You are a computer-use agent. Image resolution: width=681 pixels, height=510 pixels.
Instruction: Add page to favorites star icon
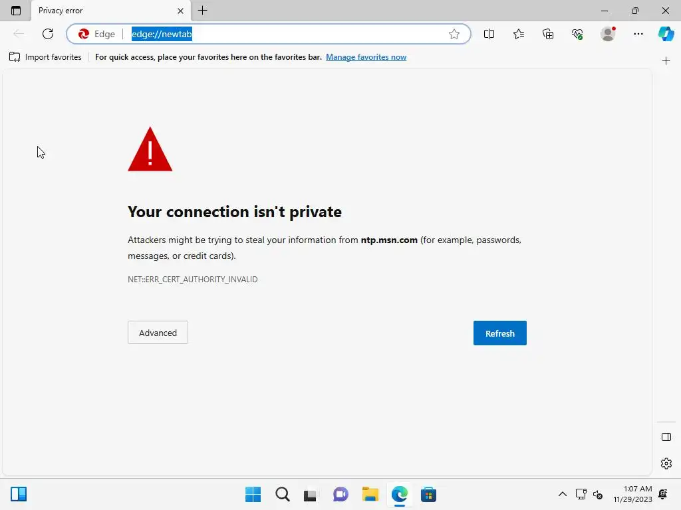[x=454, y=34]
